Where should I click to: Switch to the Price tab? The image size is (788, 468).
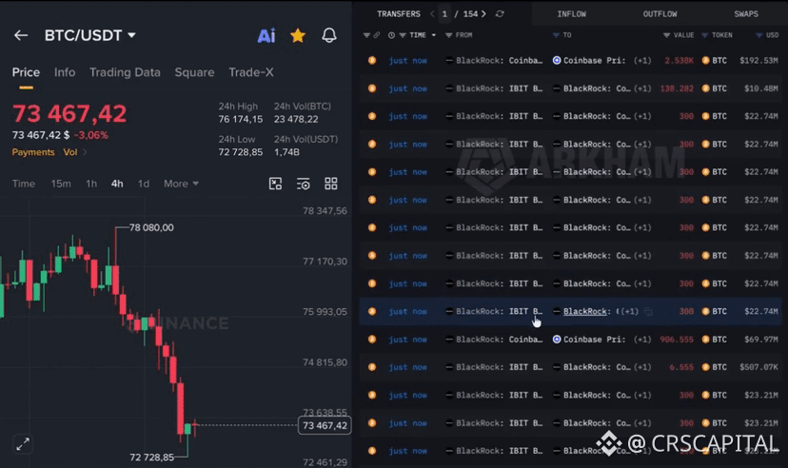point(26,72)
